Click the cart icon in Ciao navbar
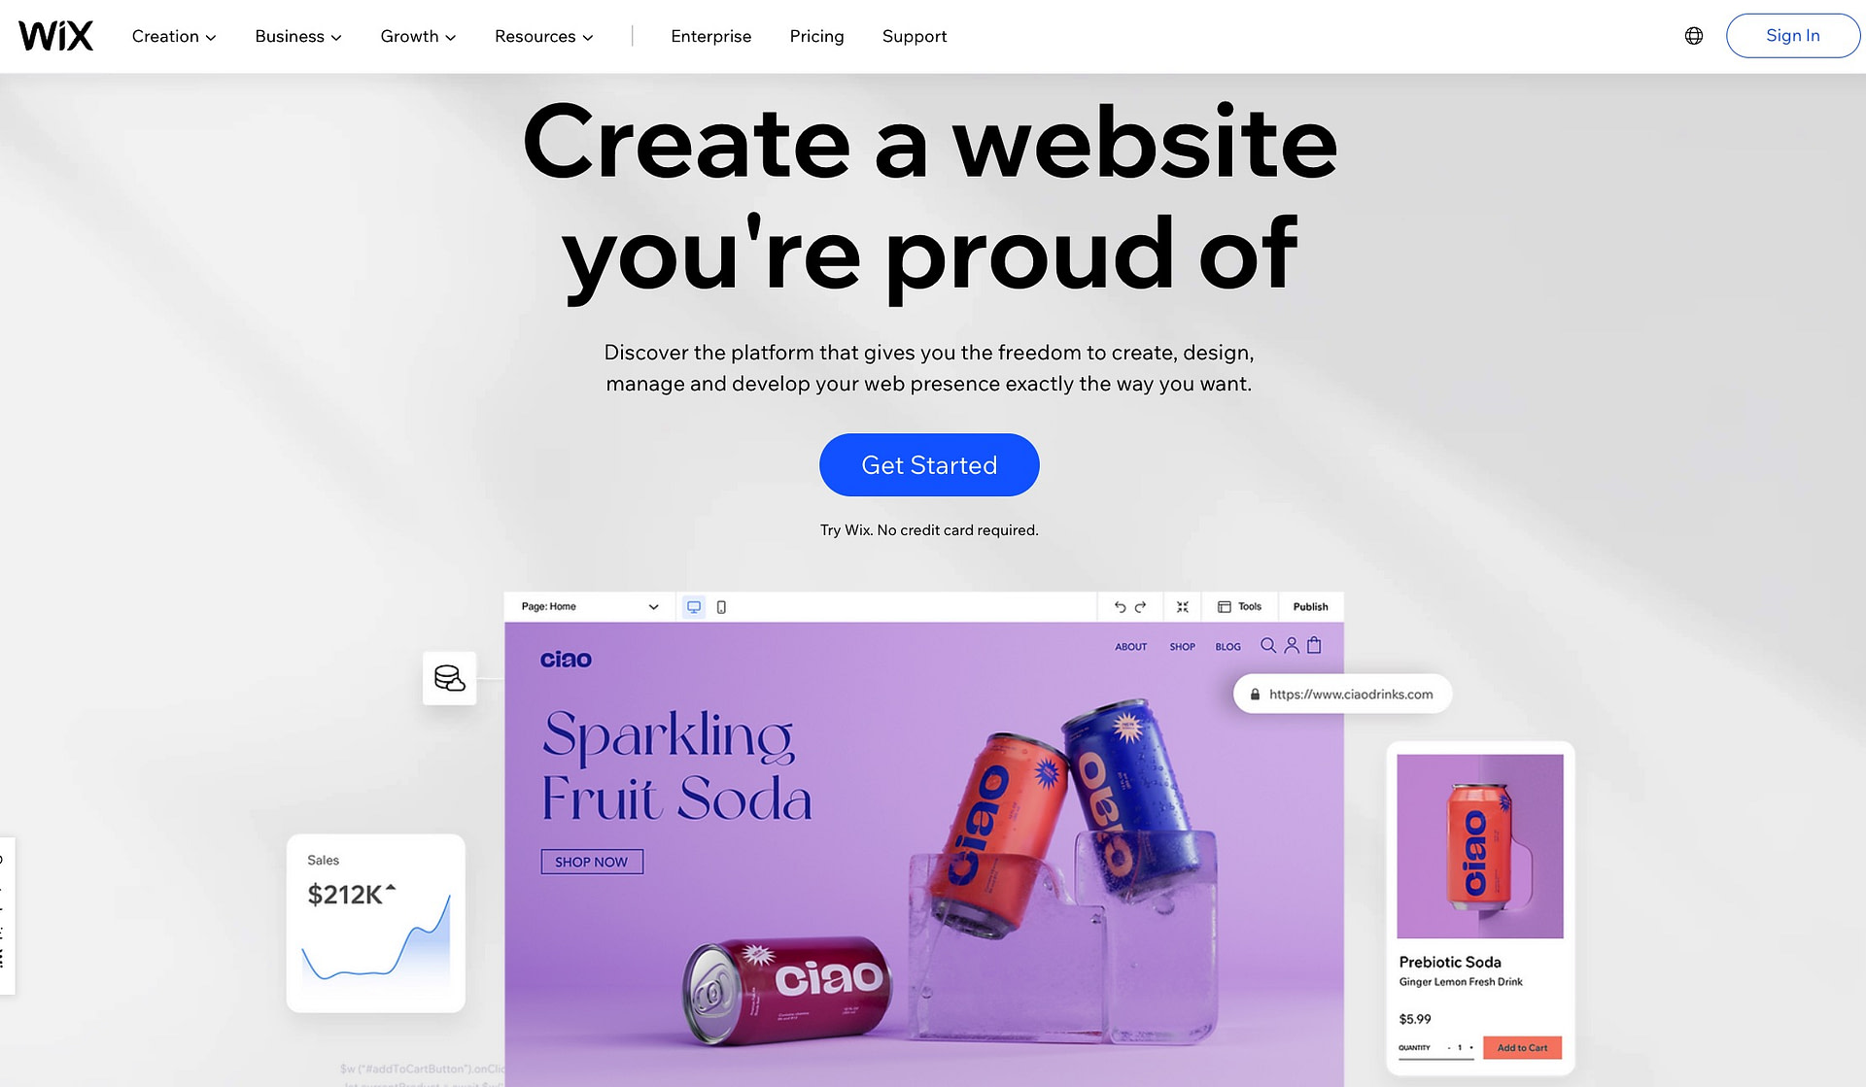 [1313, 646]
